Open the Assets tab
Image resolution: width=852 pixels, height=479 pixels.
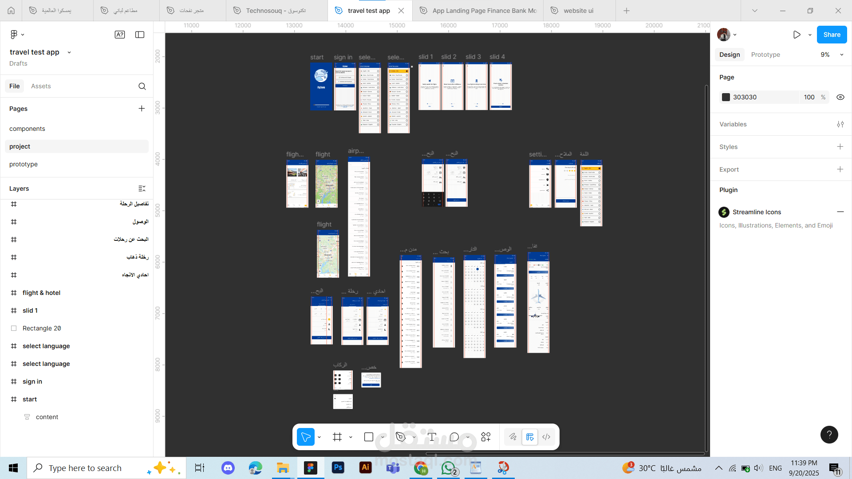tap(41, 86)
